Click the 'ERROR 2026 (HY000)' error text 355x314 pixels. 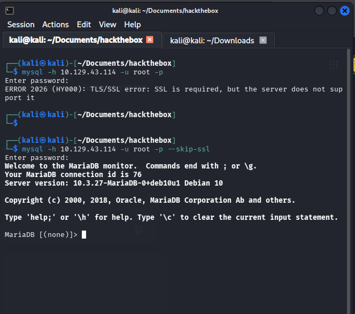point(45,89)
